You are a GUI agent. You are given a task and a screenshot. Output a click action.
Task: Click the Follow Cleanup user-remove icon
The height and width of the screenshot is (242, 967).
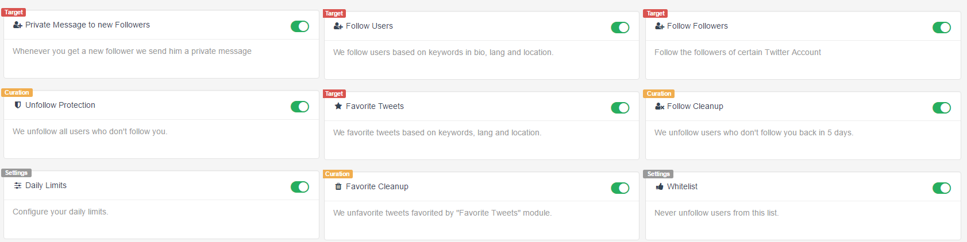point(659,107)
